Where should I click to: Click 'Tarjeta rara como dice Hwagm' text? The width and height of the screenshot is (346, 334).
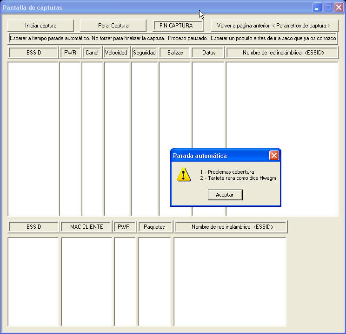(x=242, y=178)
